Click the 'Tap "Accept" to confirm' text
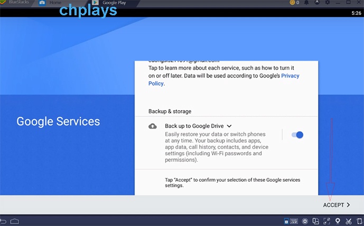 pos(232,183)
